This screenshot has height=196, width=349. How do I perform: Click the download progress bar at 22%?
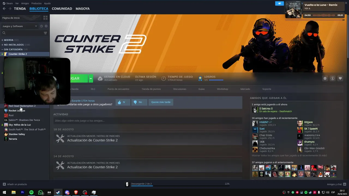pos(180,186)
